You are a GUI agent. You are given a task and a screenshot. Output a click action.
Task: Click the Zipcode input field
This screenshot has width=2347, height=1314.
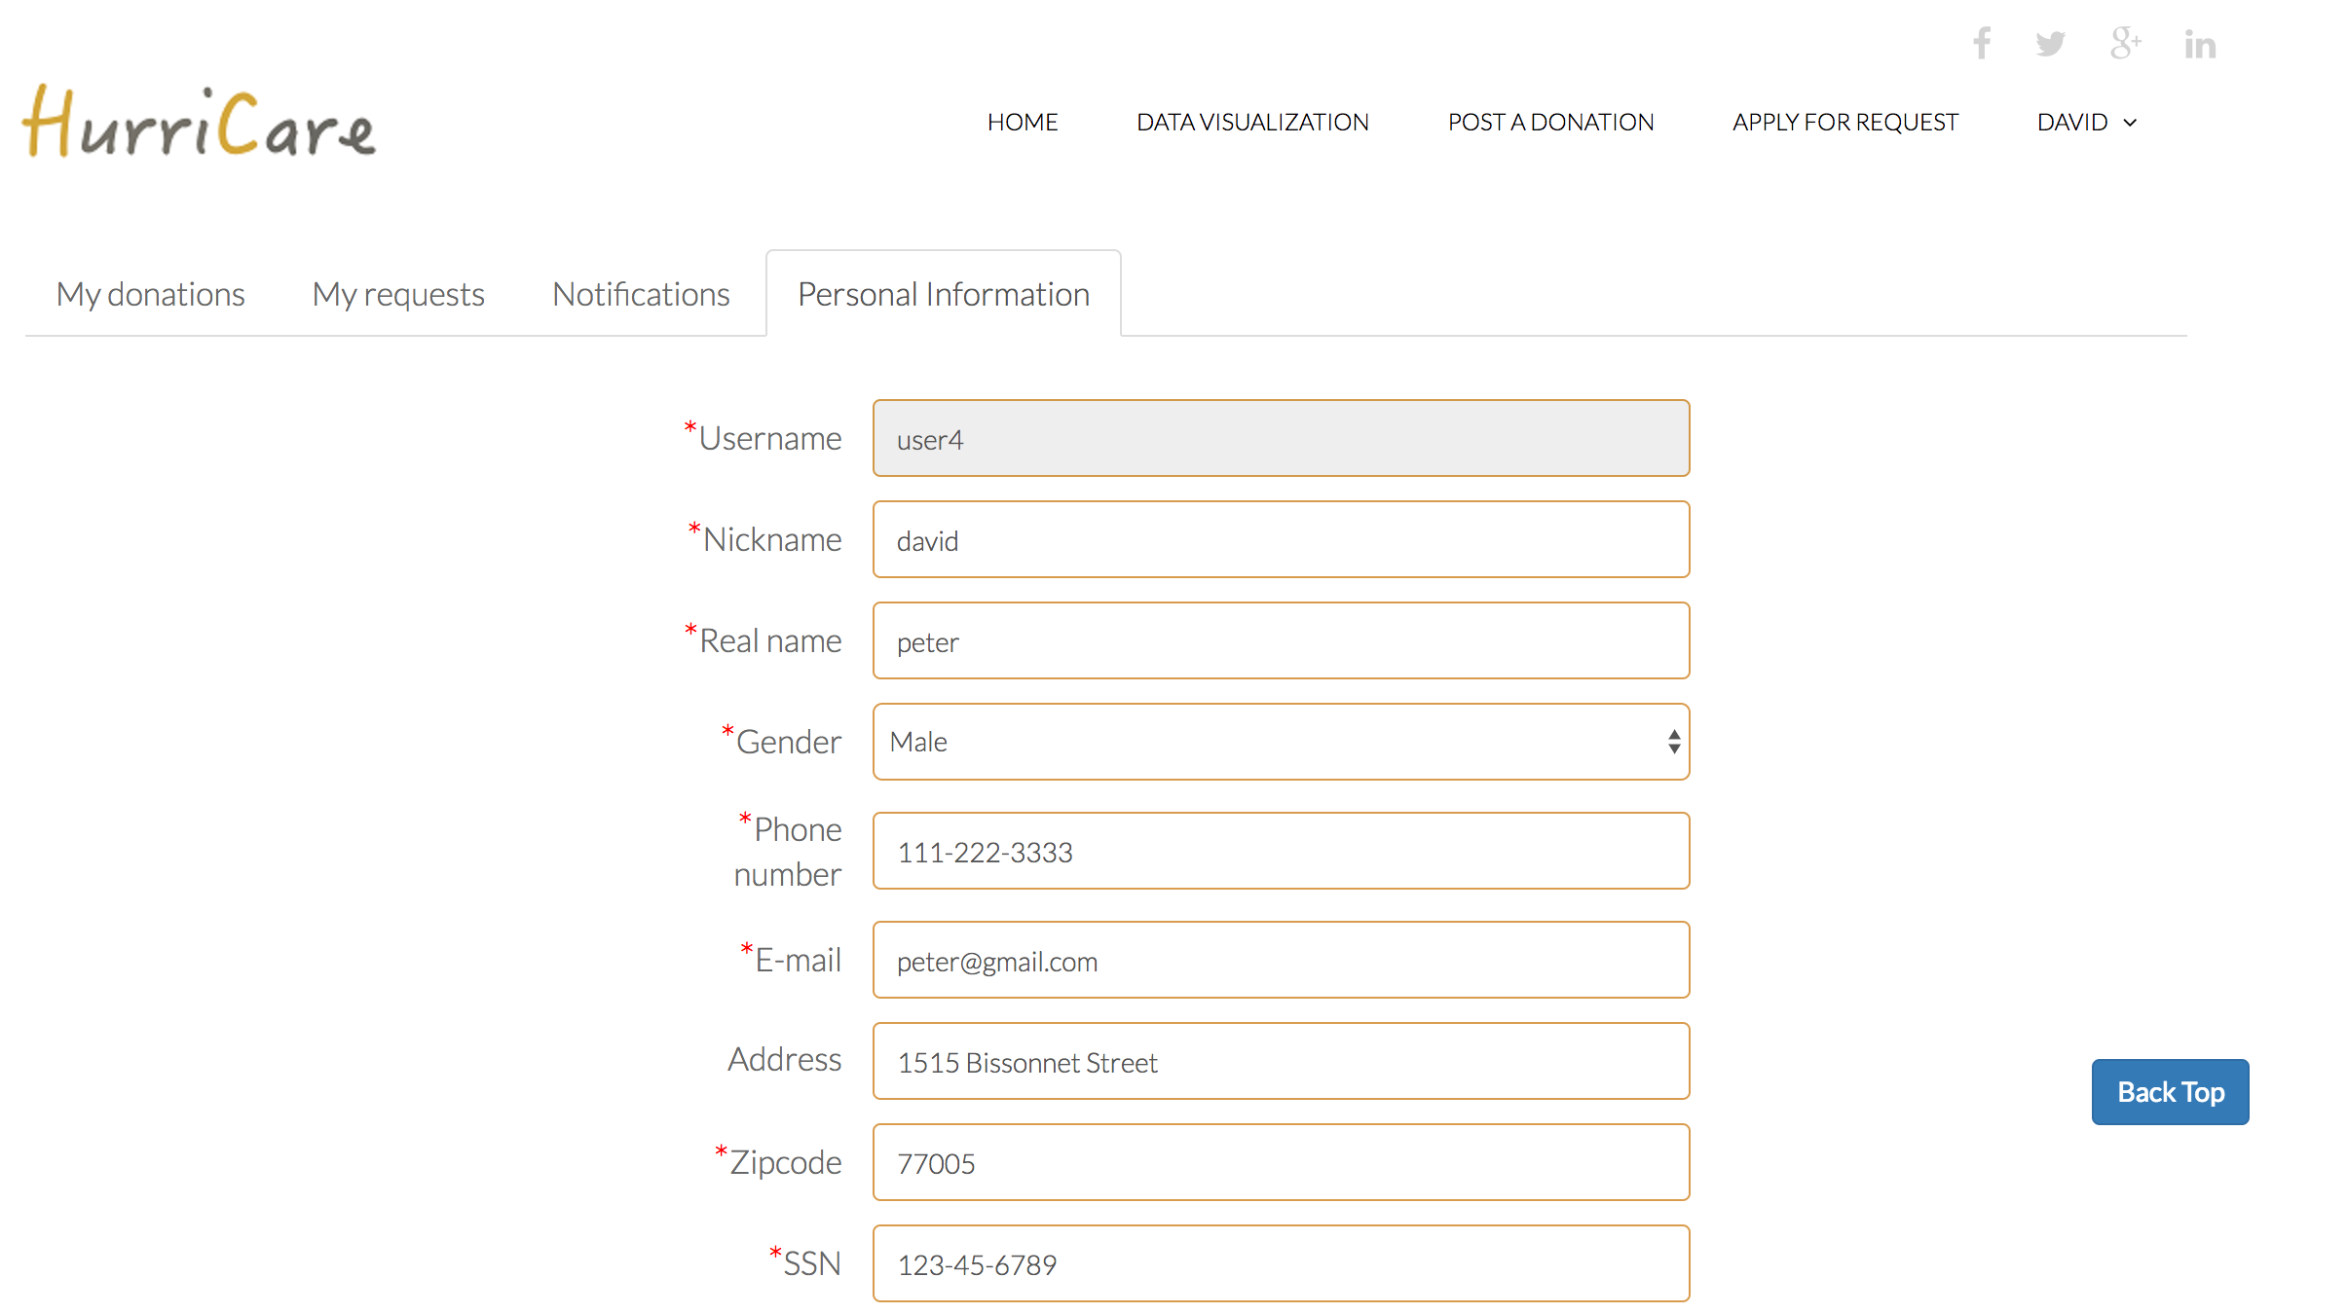[x=1281, y=1163]
